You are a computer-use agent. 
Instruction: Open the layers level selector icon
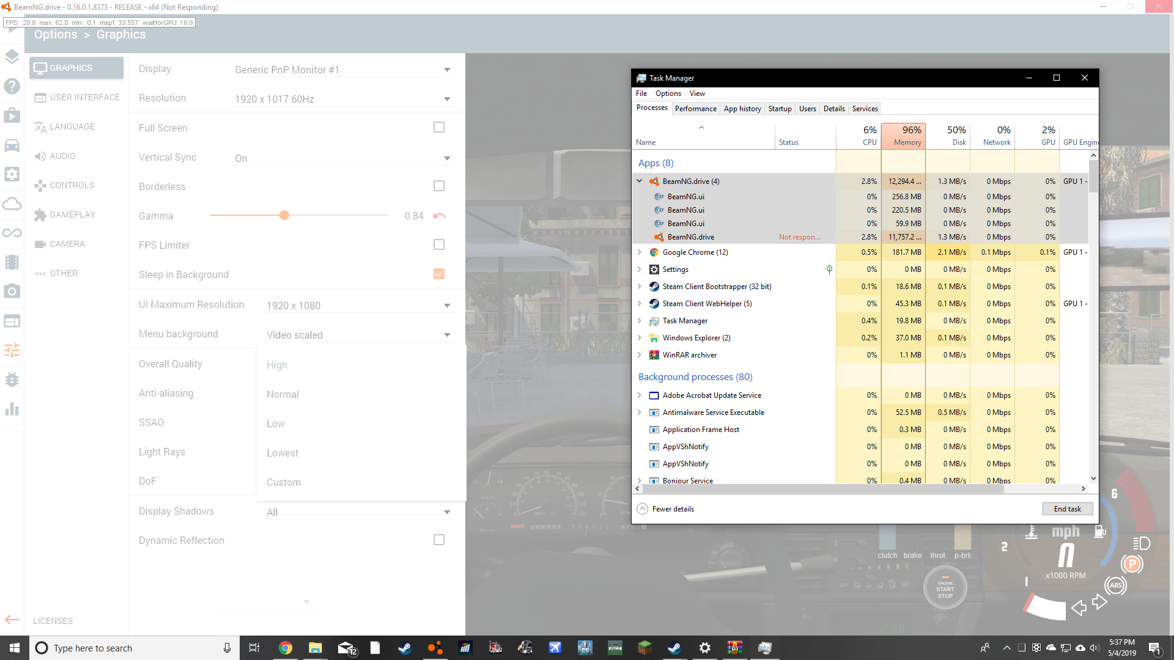point(12,56)
